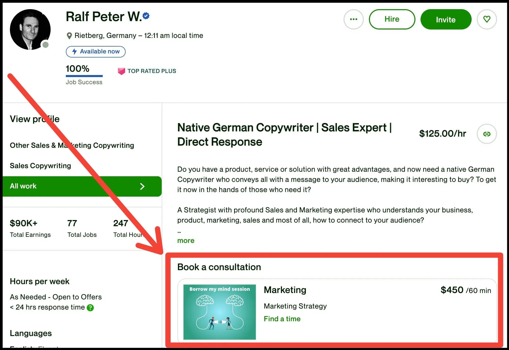Expand description with the more link

tap(186, 241)
